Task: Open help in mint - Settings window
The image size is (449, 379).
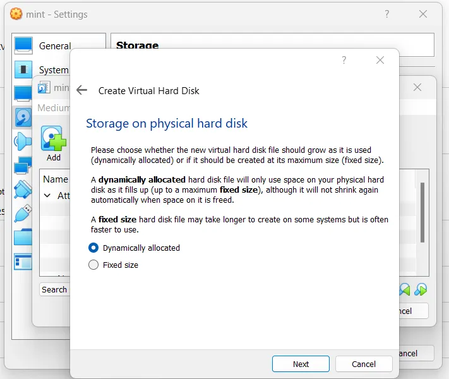Action: (x=387, y=14)
